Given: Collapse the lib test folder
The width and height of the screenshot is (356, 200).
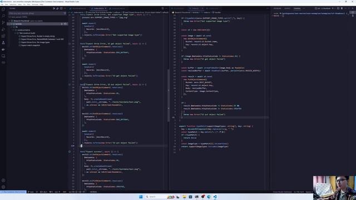Looking at the screenshot, I should [11, 27].
